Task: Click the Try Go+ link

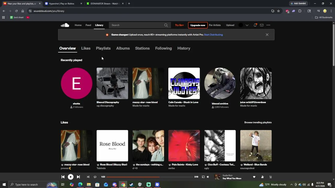Action: coord(179,25)
